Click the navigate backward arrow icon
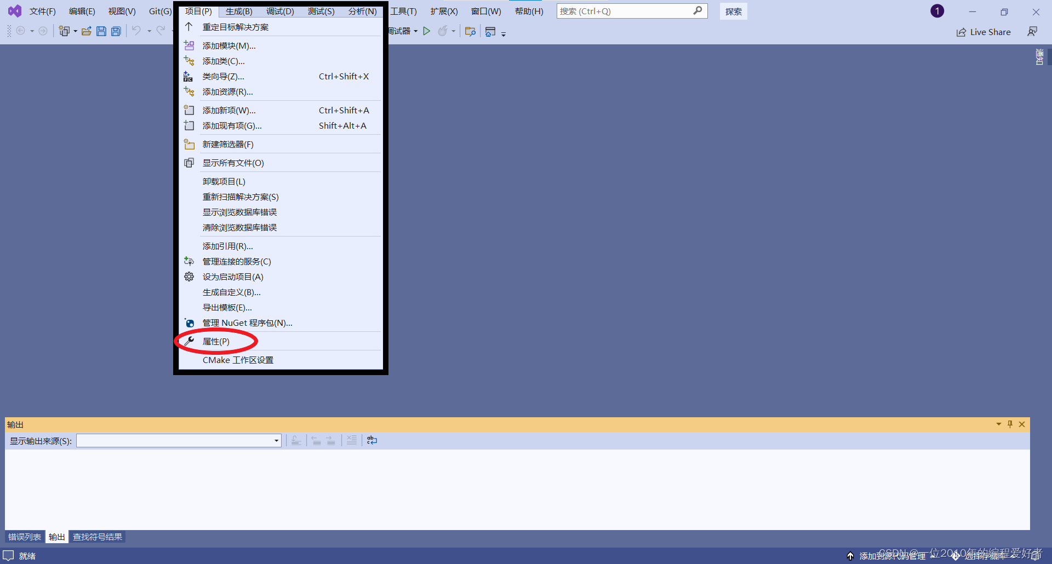The width and height of the screenshot is (1052, 564). click(21, 31)
